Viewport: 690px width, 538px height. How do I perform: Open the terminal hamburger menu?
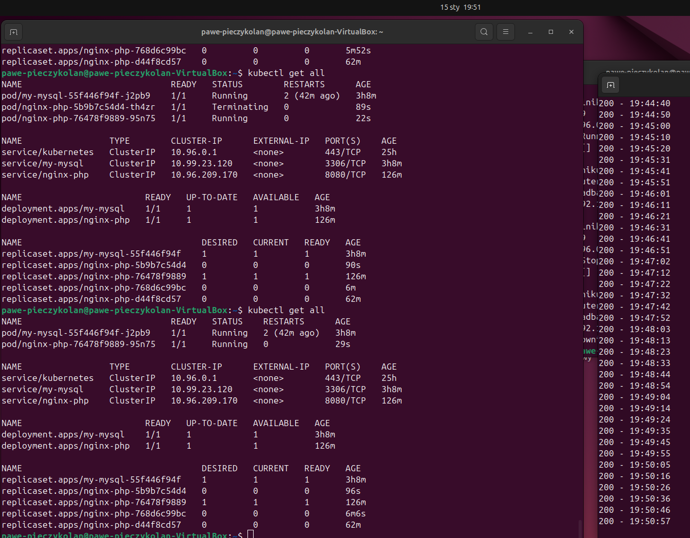(x=506, y=32)
